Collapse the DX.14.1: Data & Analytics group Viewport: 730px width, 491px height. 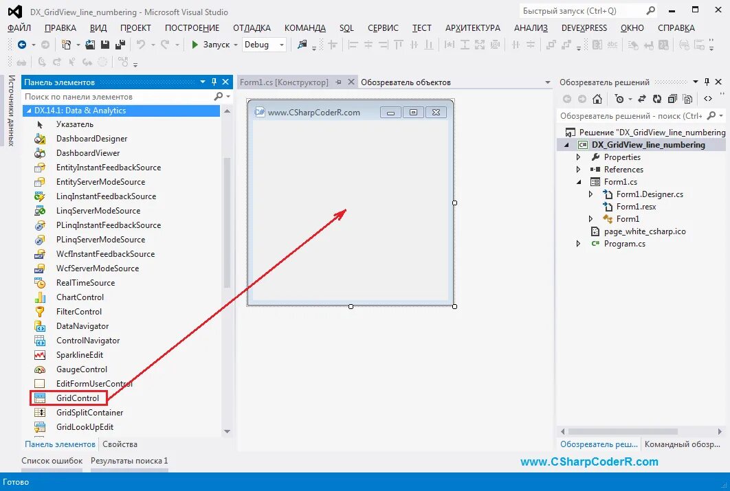(29, 111)
